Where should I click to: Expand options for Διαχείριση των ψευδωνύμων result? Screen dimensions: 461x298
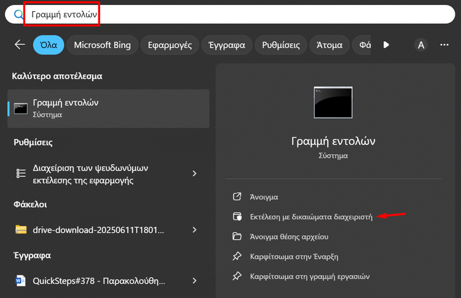coord(195,174)
